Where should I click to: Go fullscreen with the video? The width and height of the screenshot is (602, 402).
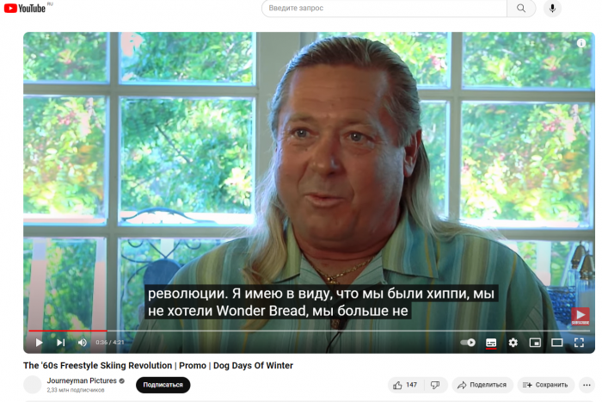[579, 342]
